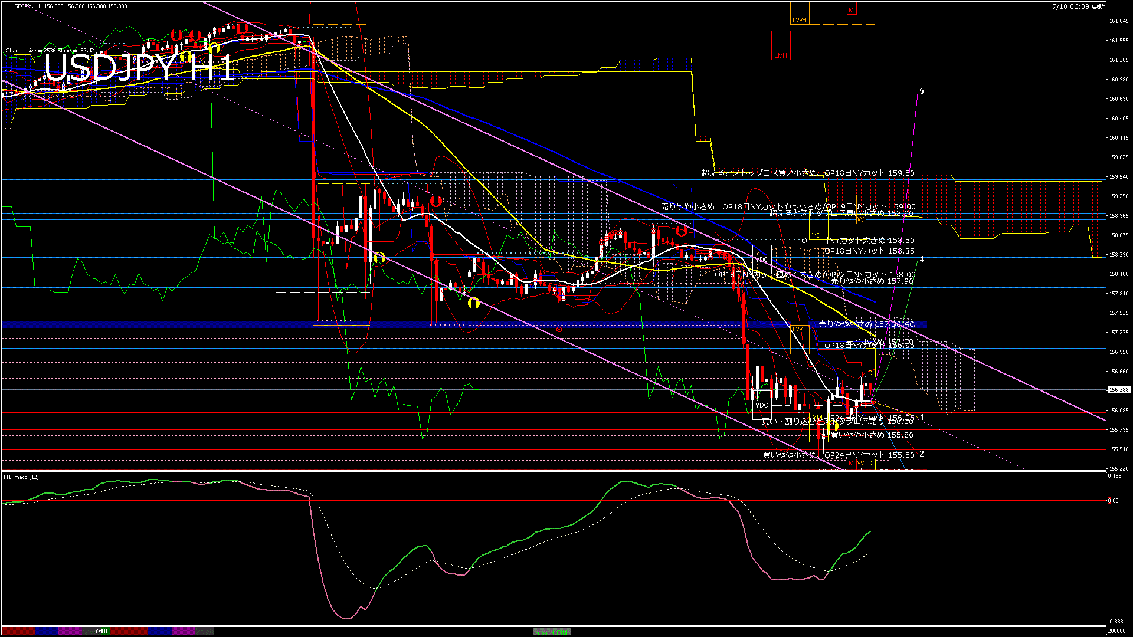
Task: Click the USDJPY,H1 chart header text
Action: (26, 6)
